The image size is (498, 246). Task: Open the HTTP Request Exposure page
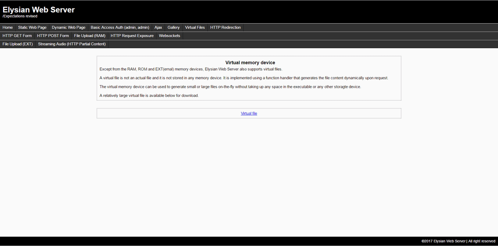point(132,36)
